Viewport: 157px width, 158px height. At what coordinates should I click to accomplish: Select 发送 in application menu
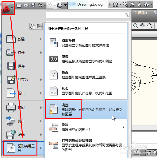point(24,135)
